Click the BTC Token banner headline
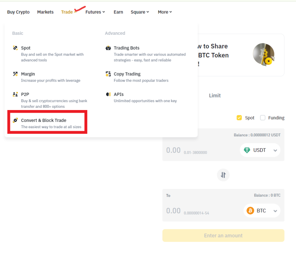Image resolution: width=296 pixels, height=256 pixels. point(213,55)
